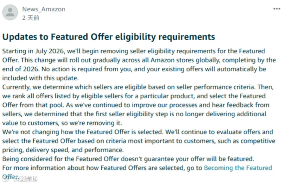Open the three-dot more options menu
This screenshot has height=184, width=285.
277,9
